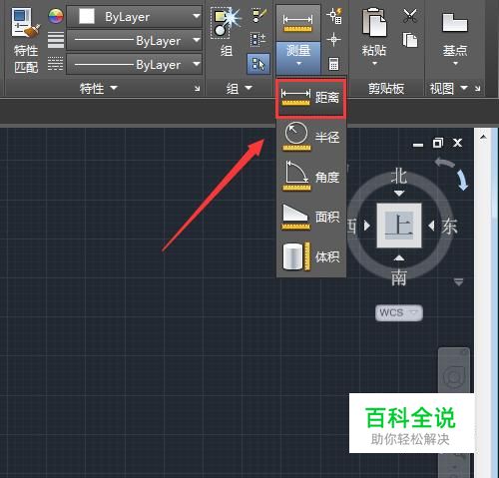Close the drawing viewport with X
Viewport: 499px width, 478px height.
458,143
